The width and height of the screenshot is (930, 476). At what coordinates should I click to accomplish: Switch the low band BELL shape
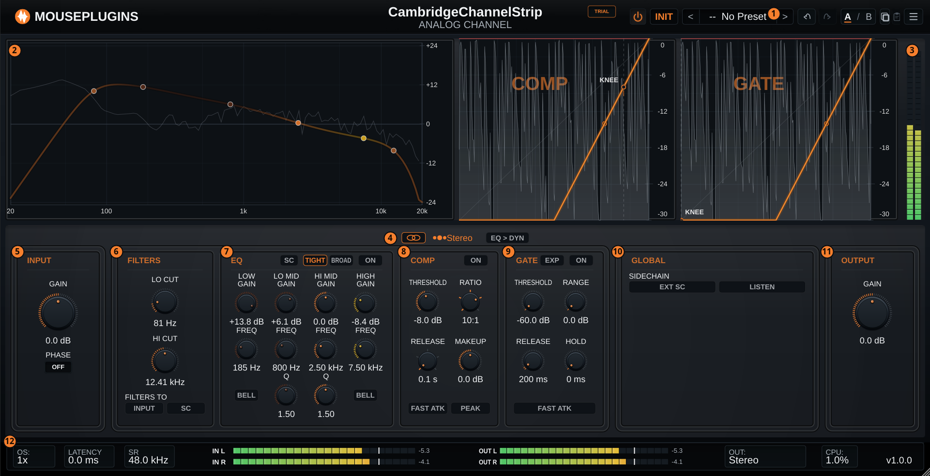pos(246,395)
